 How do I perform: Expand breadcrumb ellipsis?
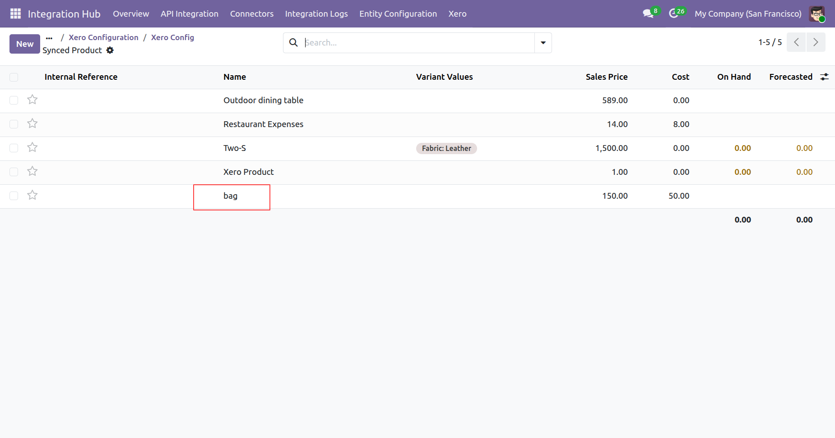[49, 38]
